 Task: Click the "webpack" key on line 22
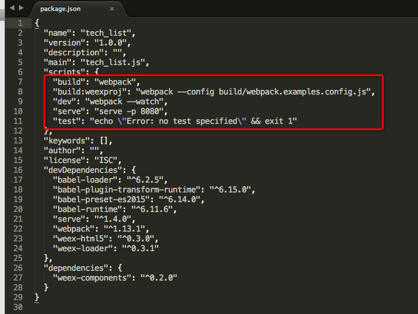click(74, 229)
